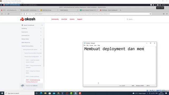This screenshot has width=169, height=95.
Task: Open STEP 2 Setup Environmental Variables
Action: [34, 66]
